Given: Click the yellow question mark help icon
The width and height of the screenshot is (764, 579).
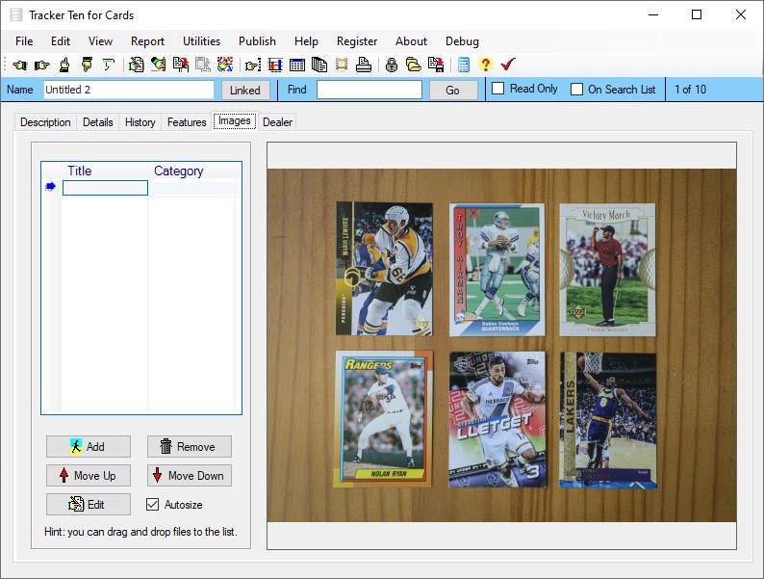Looking at the screenshot, I should point(485,65).
